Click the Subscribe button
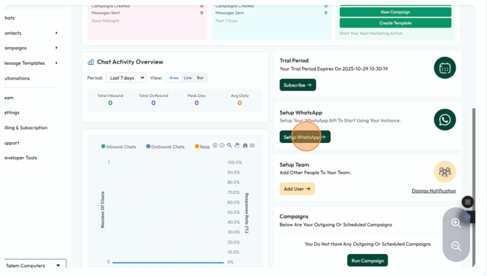 coord(297,85)
